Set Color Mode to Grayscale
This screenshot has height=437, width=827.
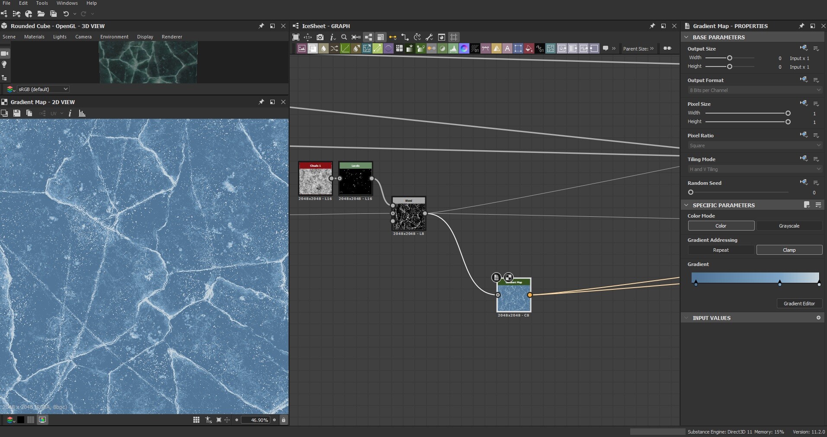tap(789, 226)
